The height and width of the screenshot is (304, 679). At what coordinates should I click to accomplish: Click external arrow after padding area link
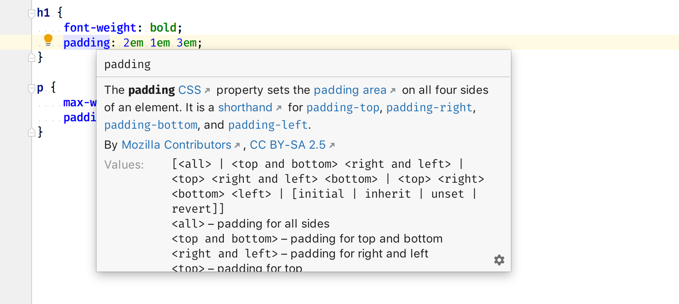pyautogui.click(x=393, y=90)
